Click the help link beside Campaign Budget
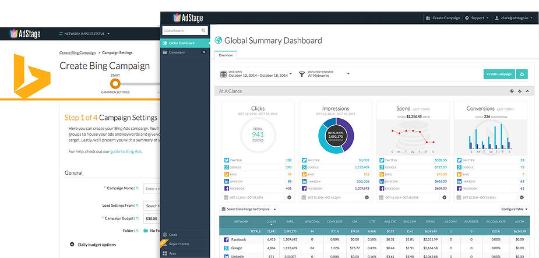539x258 pixels. point(136,218)
